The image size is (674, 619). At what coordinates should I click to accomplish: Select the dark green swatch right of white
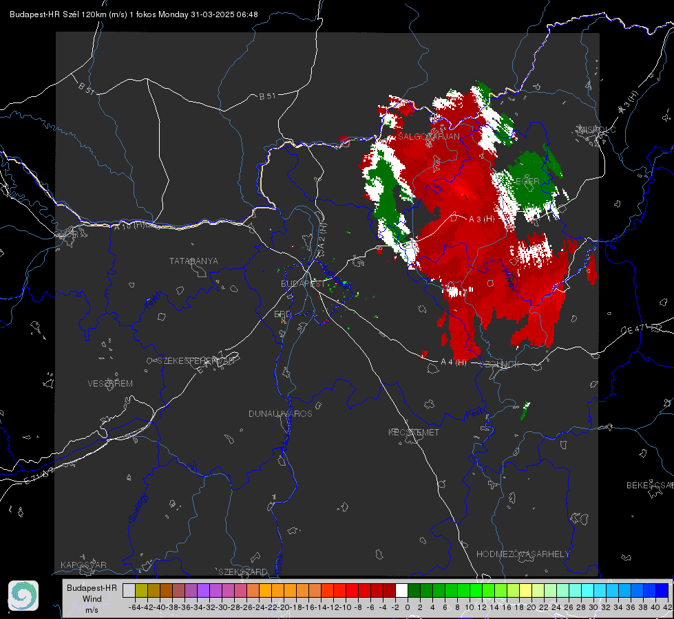coord(414,591)
